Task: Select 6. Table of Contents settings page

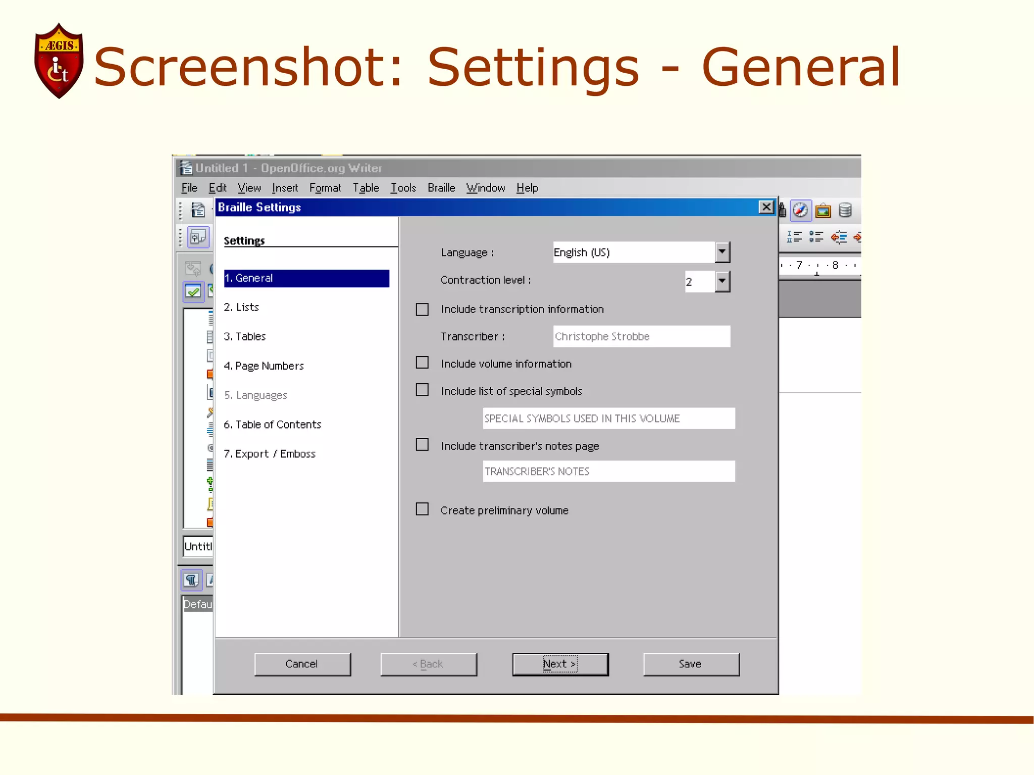Action: tap(273, 425)
